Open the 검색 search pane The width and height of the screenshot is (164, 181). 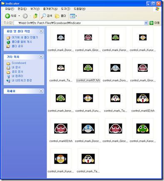coord(47,16)
